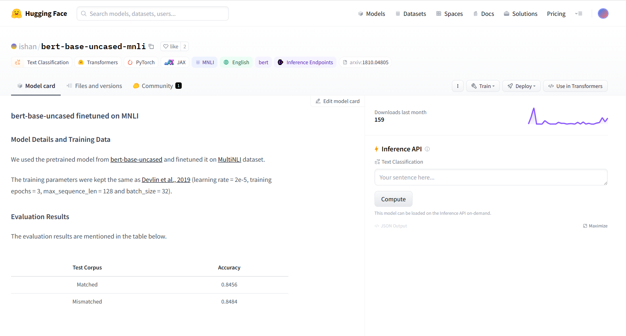Click the like count 2
The height and width of the screenshot is (336, 626).
[x=184, y=46]
